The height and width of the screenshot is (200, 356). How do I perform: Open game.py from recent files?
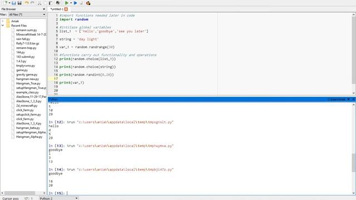22,70
